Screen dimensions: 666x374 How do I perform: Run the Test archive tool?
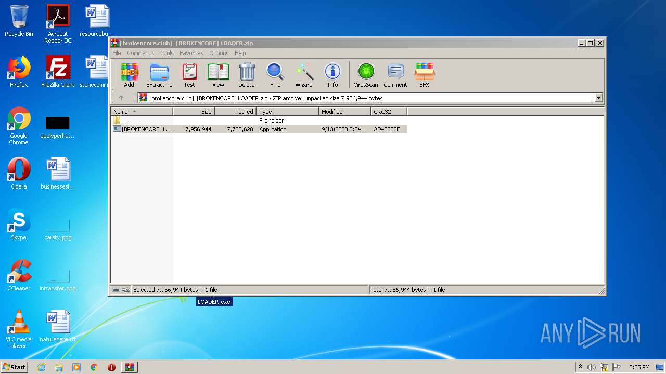(189, 75)
